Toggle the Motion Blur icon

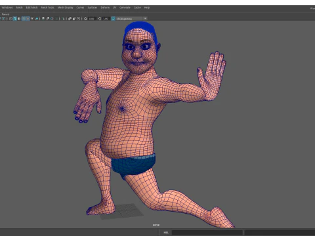[48, 19]
